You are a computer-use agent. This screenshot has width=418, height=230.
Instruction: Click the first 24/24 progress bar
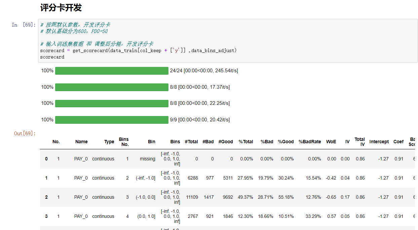point(112,71)
